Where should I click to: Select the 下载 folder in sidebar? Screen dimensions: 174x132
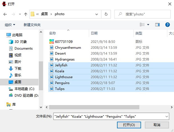(18, 68)
